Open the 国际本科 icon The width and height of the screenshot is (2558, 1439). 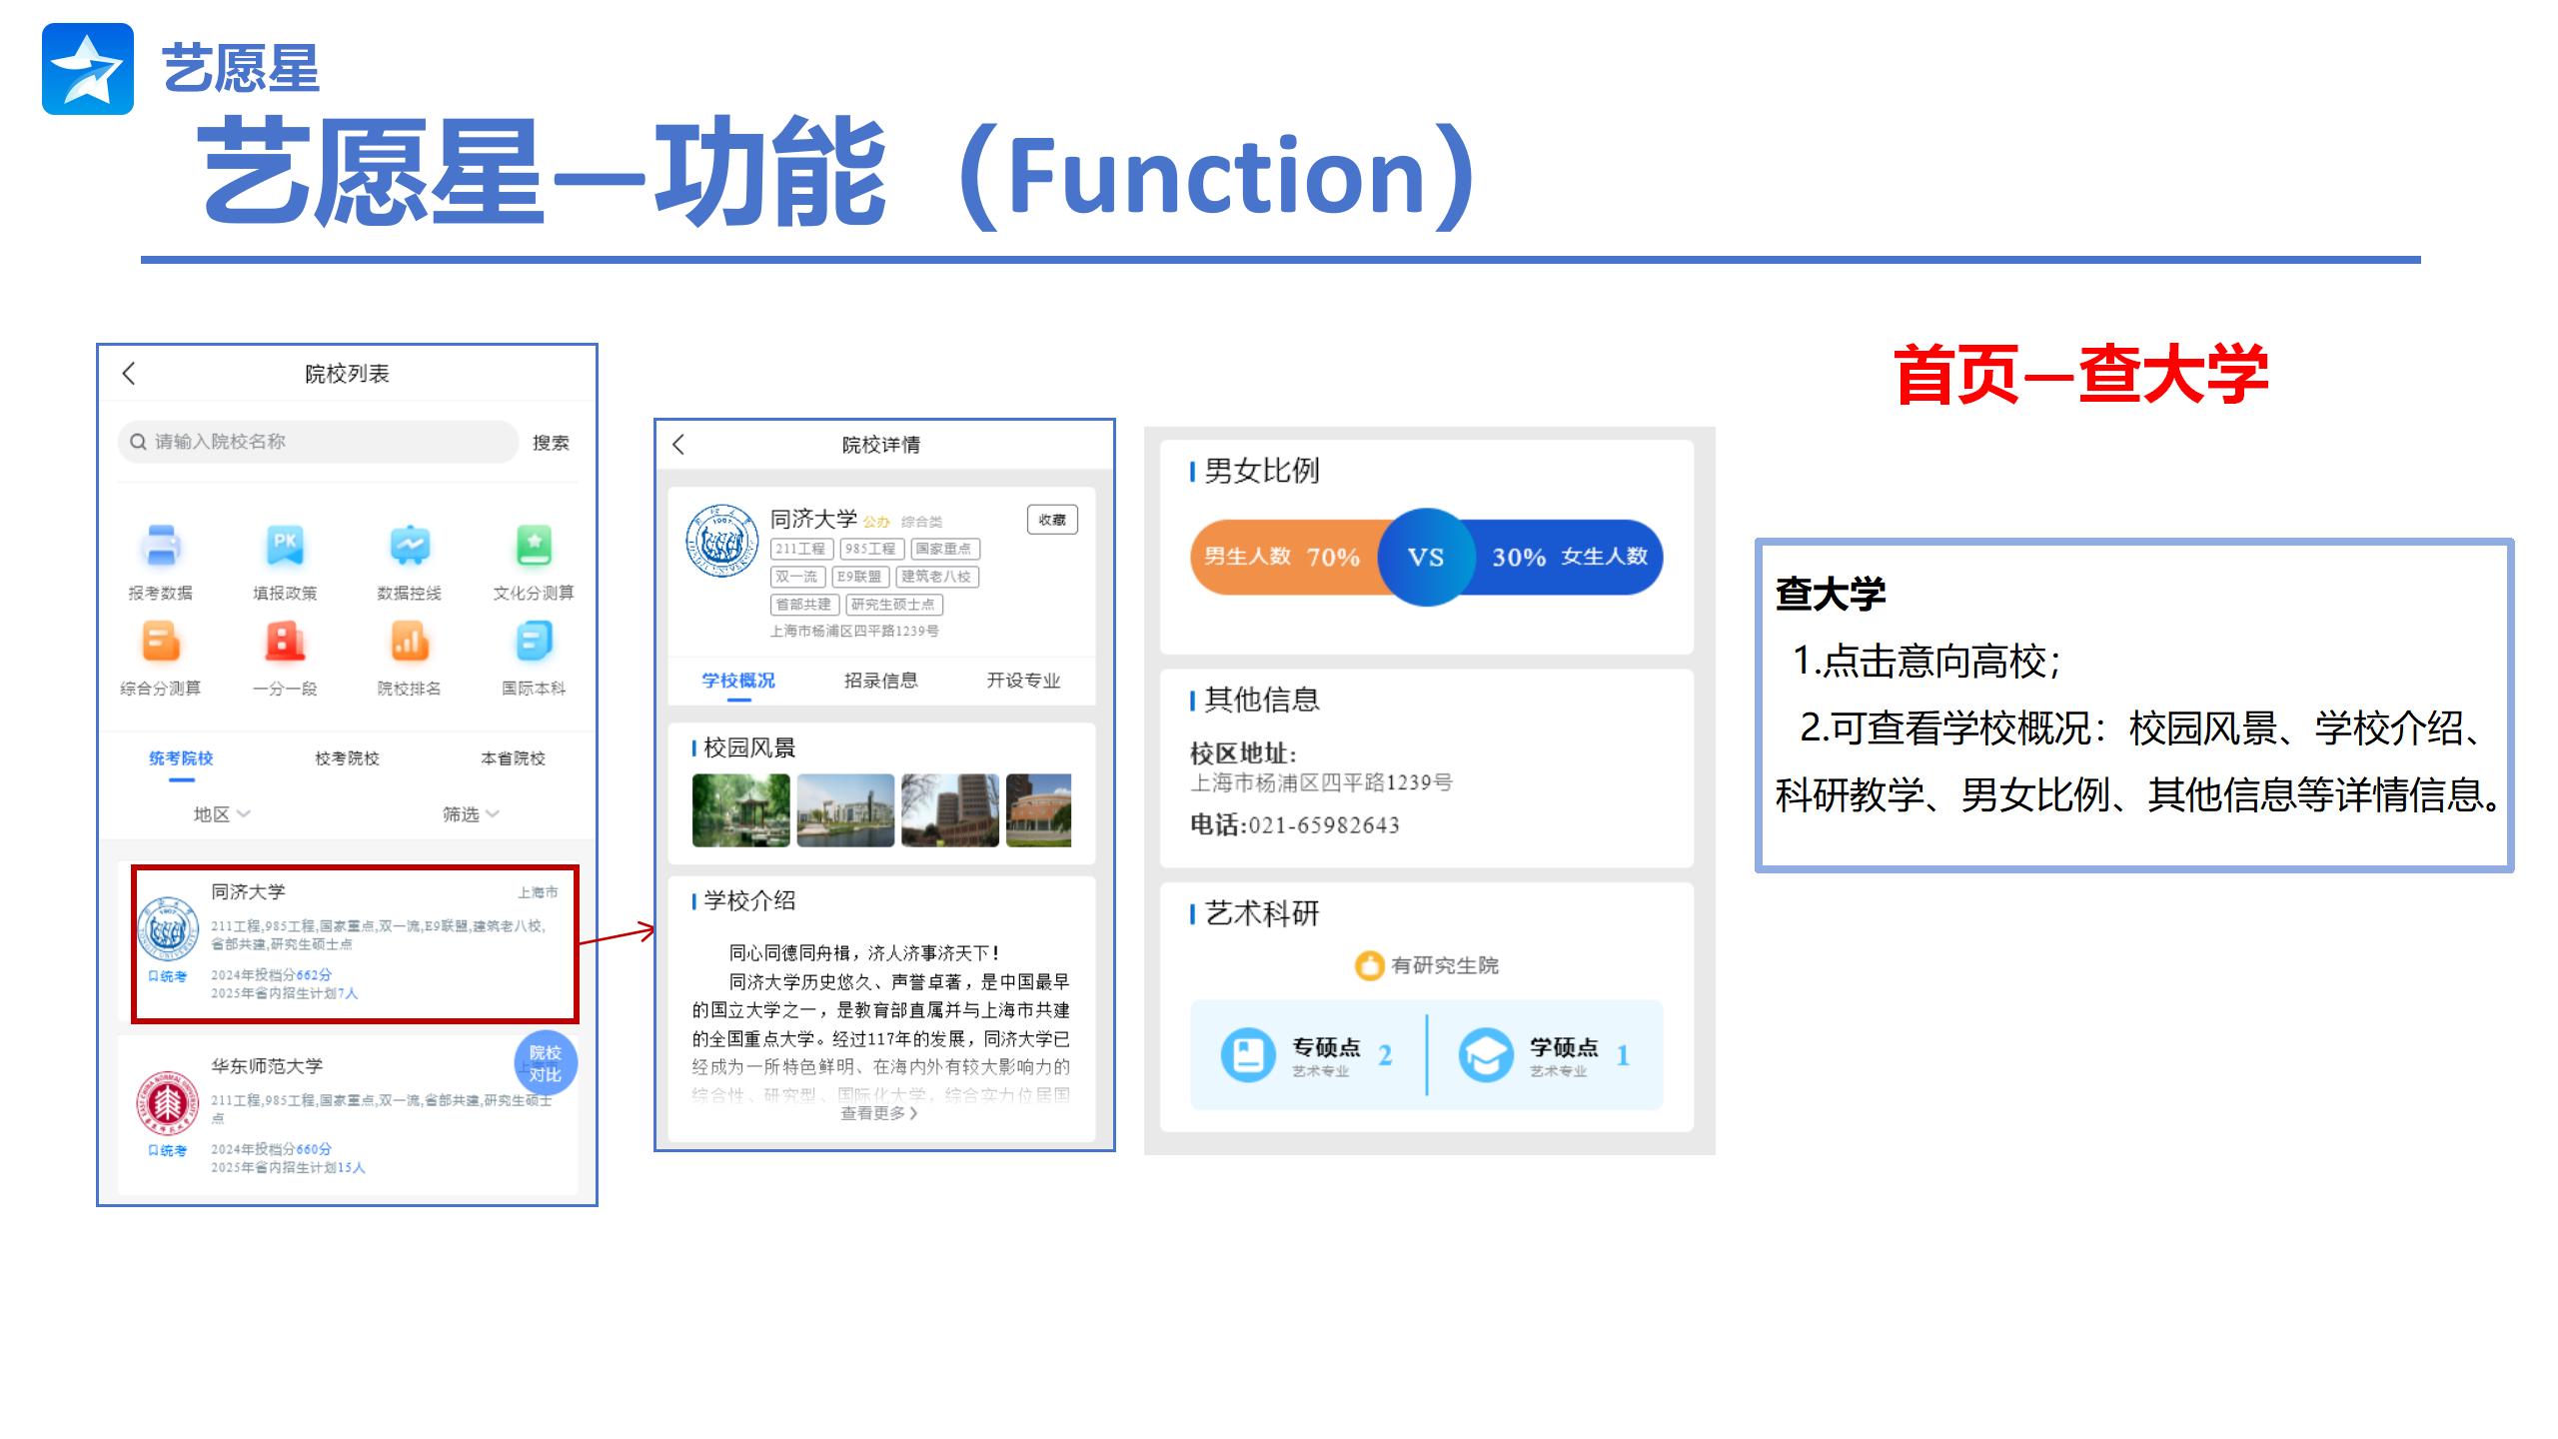coord(534,642)
